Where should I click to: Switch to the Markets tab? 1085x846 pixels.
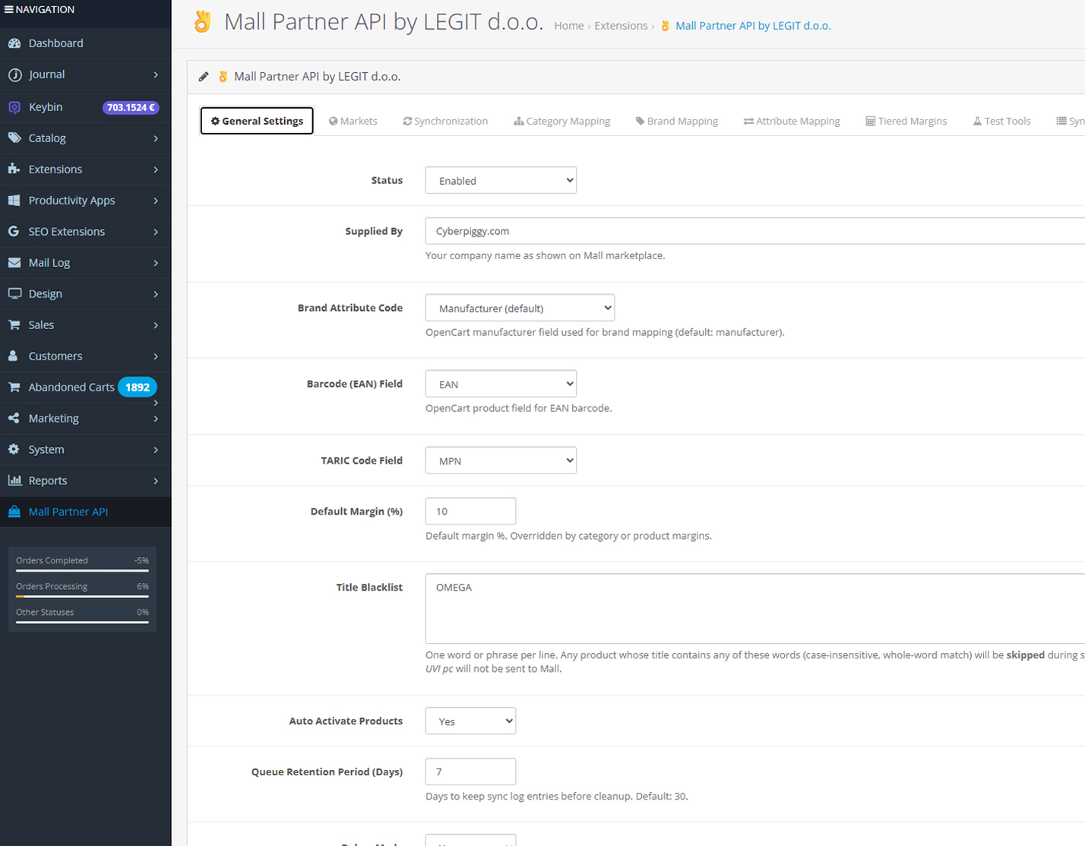pyautogui.click(x=353, y=121)
